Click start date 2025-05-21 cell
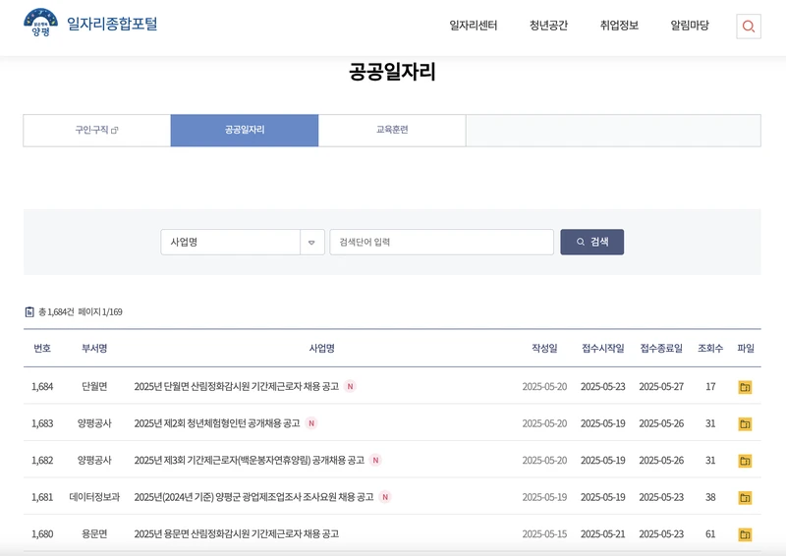 603,534
